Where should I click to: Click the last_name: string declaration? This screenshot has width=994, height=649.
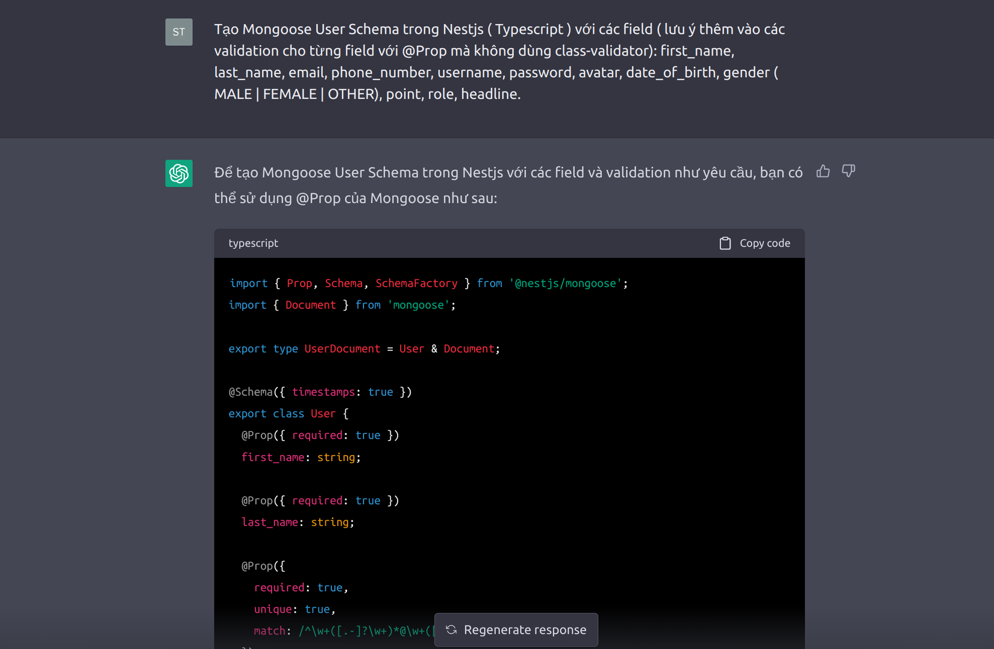298,522
